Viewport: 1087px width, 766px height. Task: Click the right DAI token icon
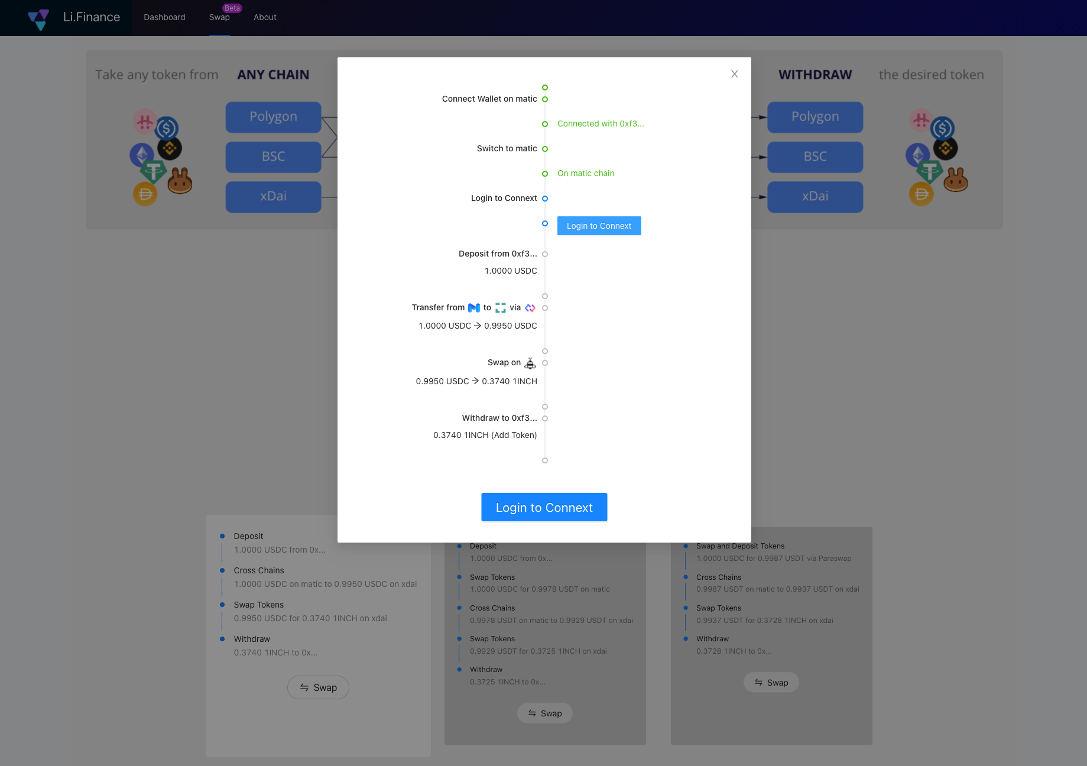click(x=921, y=194)
